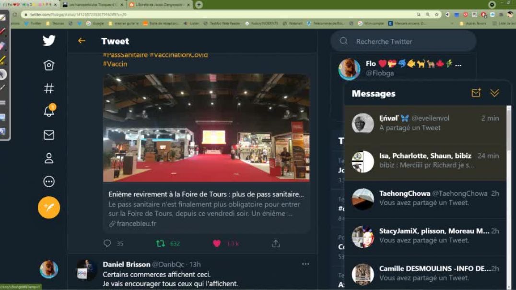
Task: Click the share icon under the tweet
Action: click(276, 243)
